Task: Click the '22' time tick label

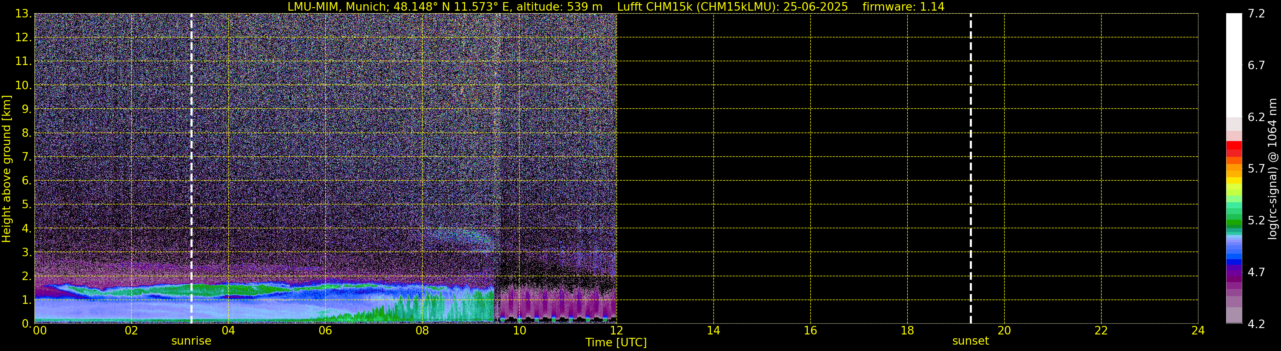Action: point(1101,331)
